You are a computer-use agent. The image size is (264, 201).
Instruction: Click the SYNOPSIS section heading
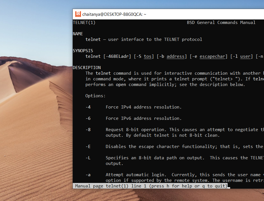pos(83,50)
